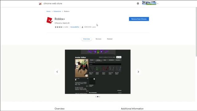Open the blurred account email area
Image resolution: width=197 pixels, height=111 pixels.
[x=149, y=3]
